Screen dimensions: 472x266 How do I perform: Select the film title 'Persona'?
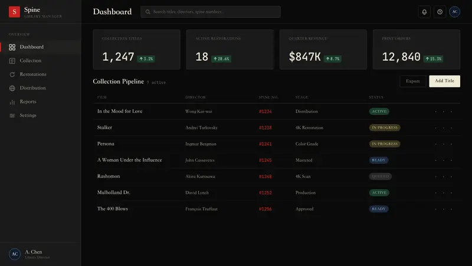[106, 144]
